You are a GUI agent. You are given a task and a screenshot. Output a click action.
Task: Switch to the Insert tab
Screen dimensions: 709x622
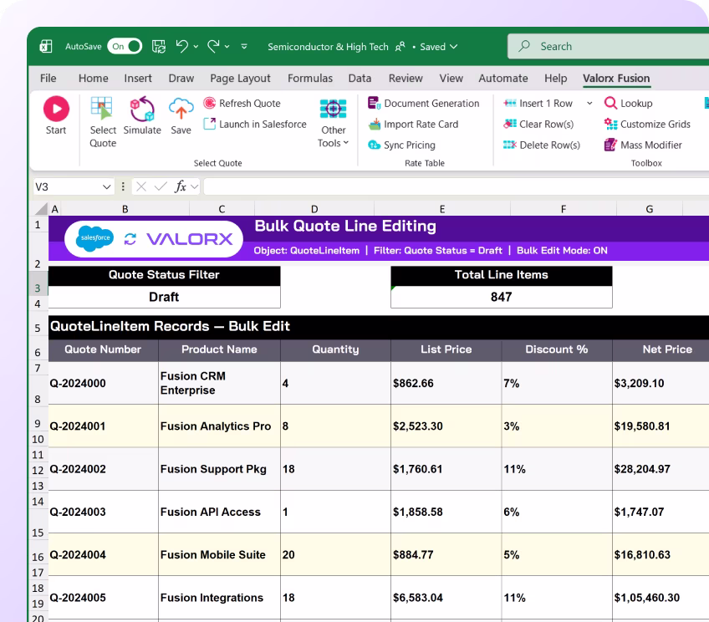[138, 79]
